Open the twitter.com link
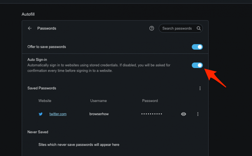 [58, 114]
